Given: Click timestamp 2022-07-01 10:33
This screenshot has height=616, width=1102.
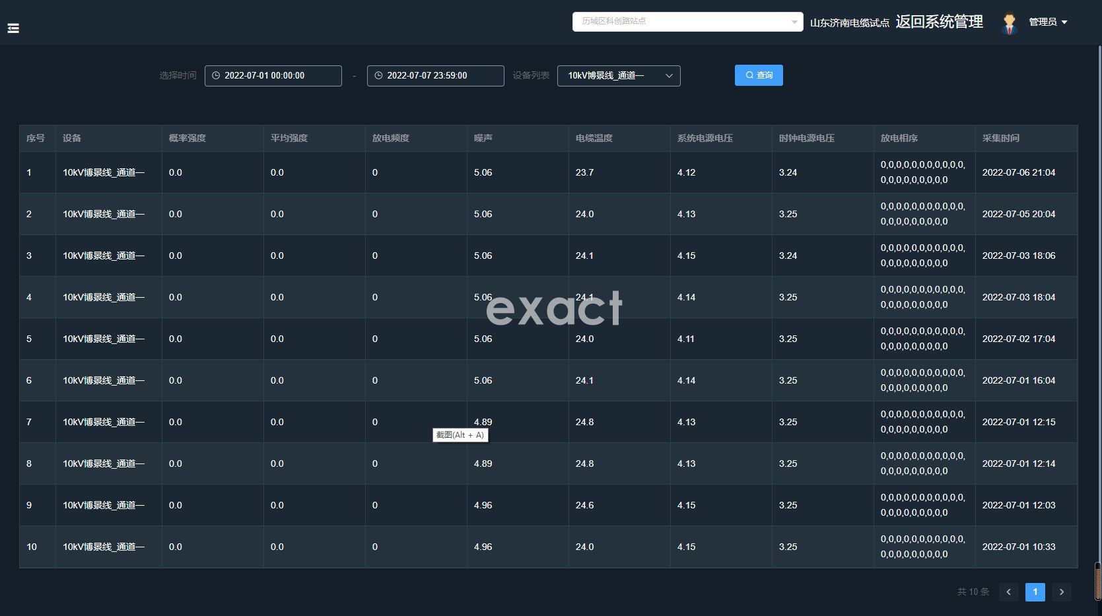Looking at the screenshot, I should coord(1019,547).
